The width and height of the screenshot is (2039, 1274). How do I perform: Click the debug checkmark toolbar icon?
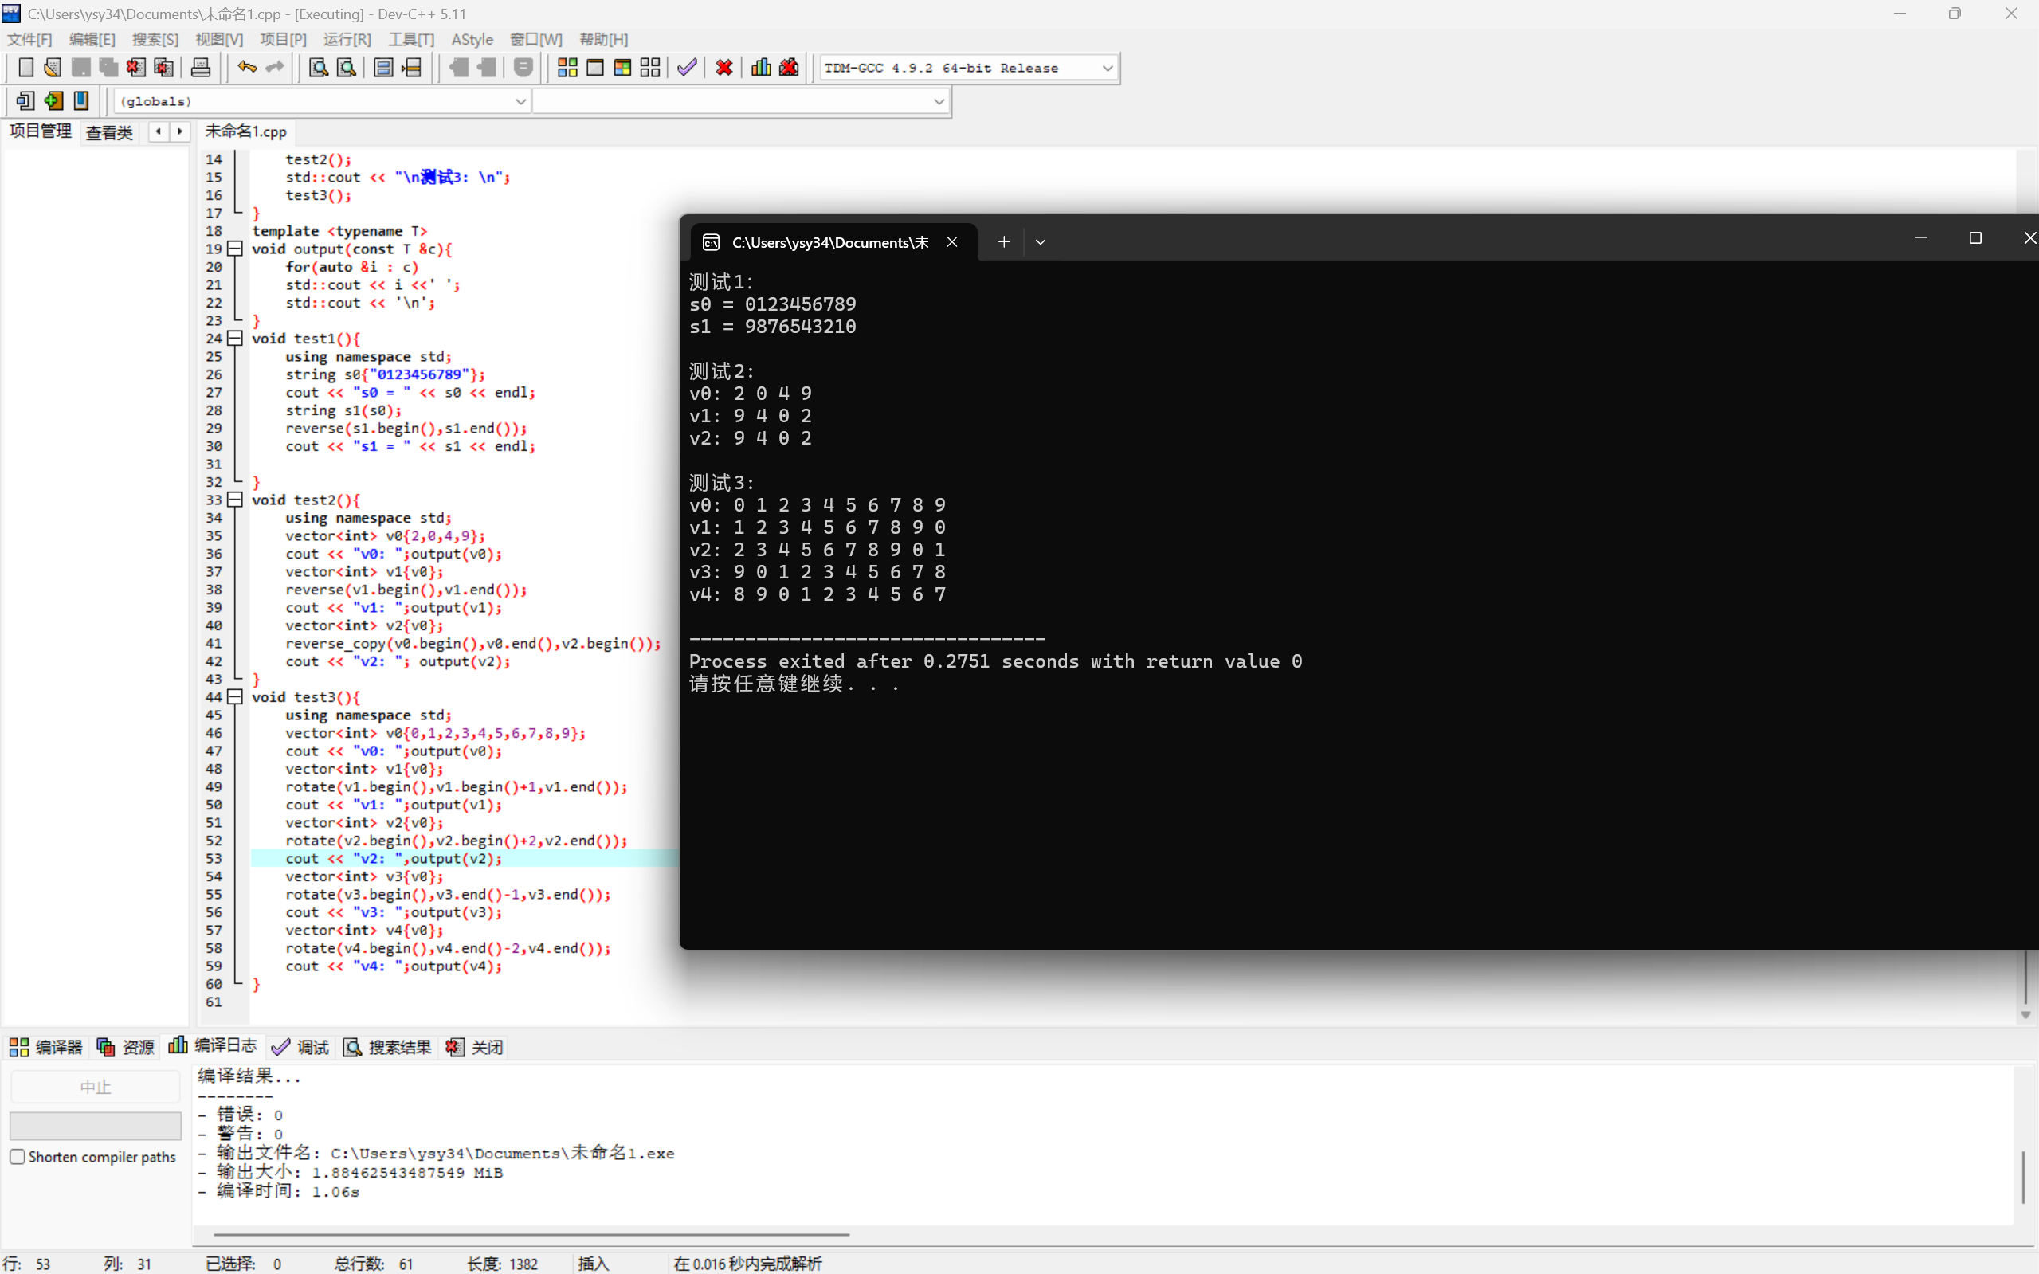point(687,68)
